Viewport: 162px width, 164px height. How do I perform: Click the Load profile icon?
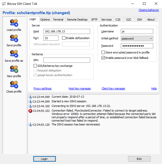click(14, 23)
